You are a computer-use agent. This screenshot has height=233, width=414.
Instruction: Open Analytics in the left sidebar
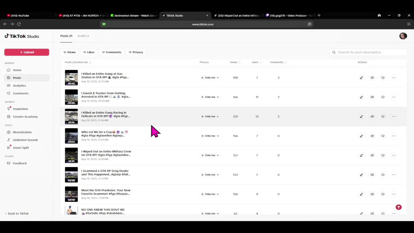19,85
